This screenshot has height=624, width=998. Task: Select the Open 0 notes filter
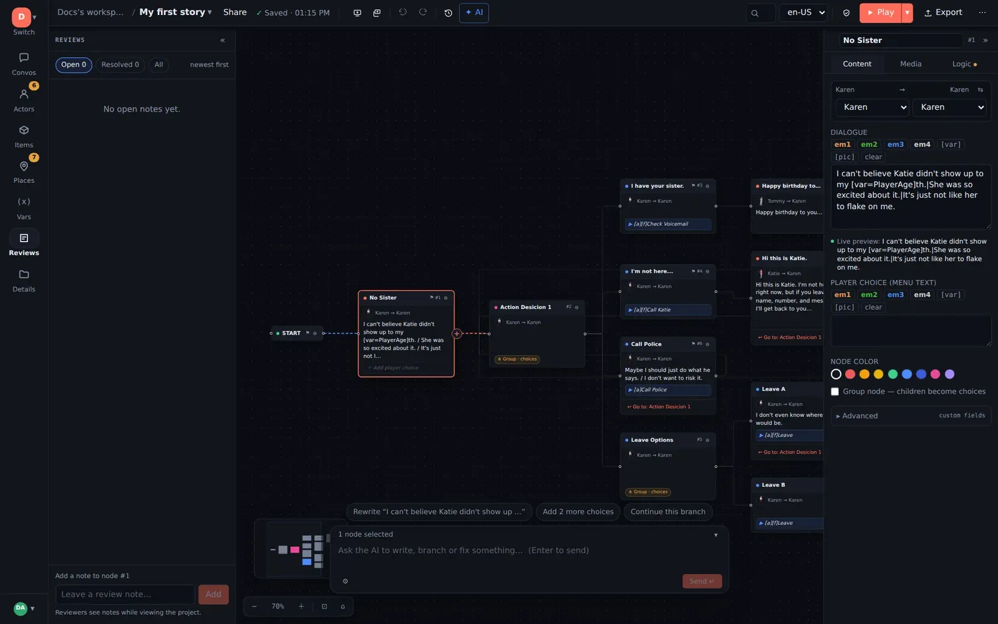point(74,65)
